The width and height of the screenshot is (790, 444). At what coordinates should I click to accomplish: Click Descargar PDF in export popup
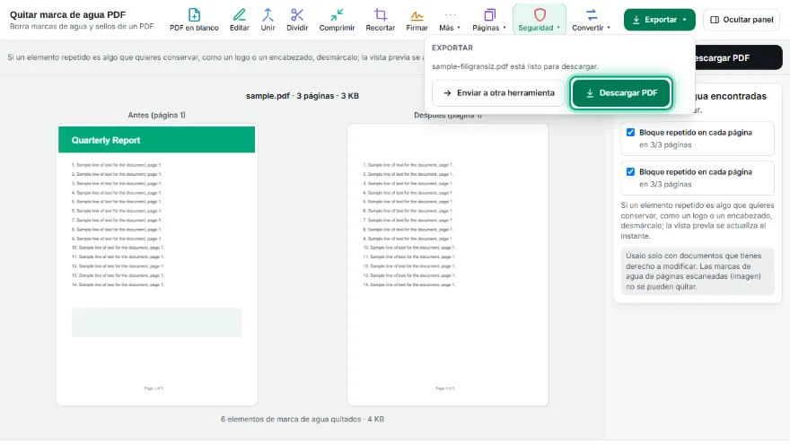[621, 92]
